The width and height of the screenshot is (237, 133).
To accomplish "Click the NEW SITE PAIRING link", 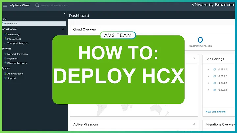I will pos(216,112).
